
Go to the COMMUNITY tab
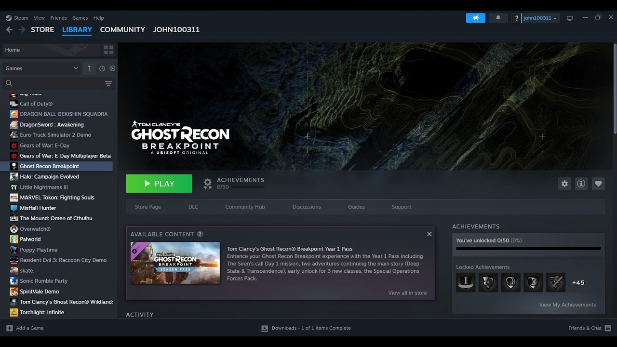click(122, 29)
